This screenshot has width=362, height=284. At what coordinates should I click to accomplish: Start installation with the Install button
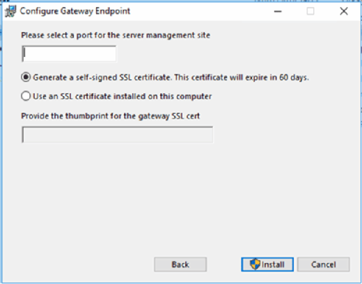(267, 265)
